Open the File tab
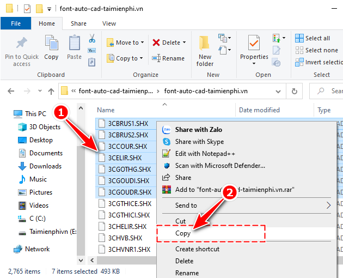343x278 pixels. click(x=16, y=23)
